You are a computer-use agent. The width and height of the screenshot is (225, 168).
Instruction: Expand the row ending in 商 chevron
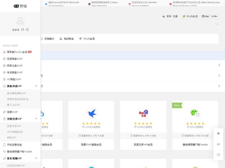pos(219,75)
